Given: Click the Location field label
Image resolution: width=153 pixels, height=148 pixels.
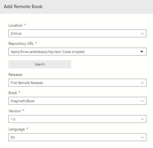Looking at the screenshot, I should point(15,25).
